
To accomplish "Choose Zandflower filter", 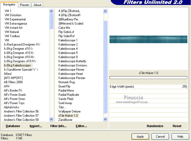I will click(66, 120).
